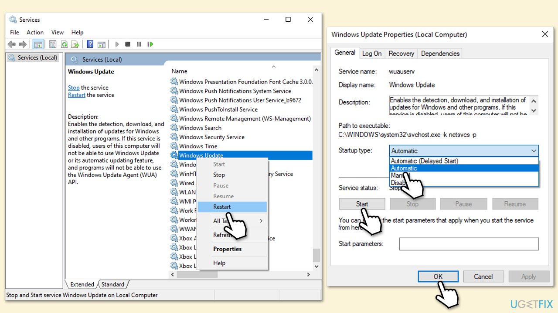Click the Export List toolbar icon
The height and width of the screenshot is (313, 558).
pos(75,44)
